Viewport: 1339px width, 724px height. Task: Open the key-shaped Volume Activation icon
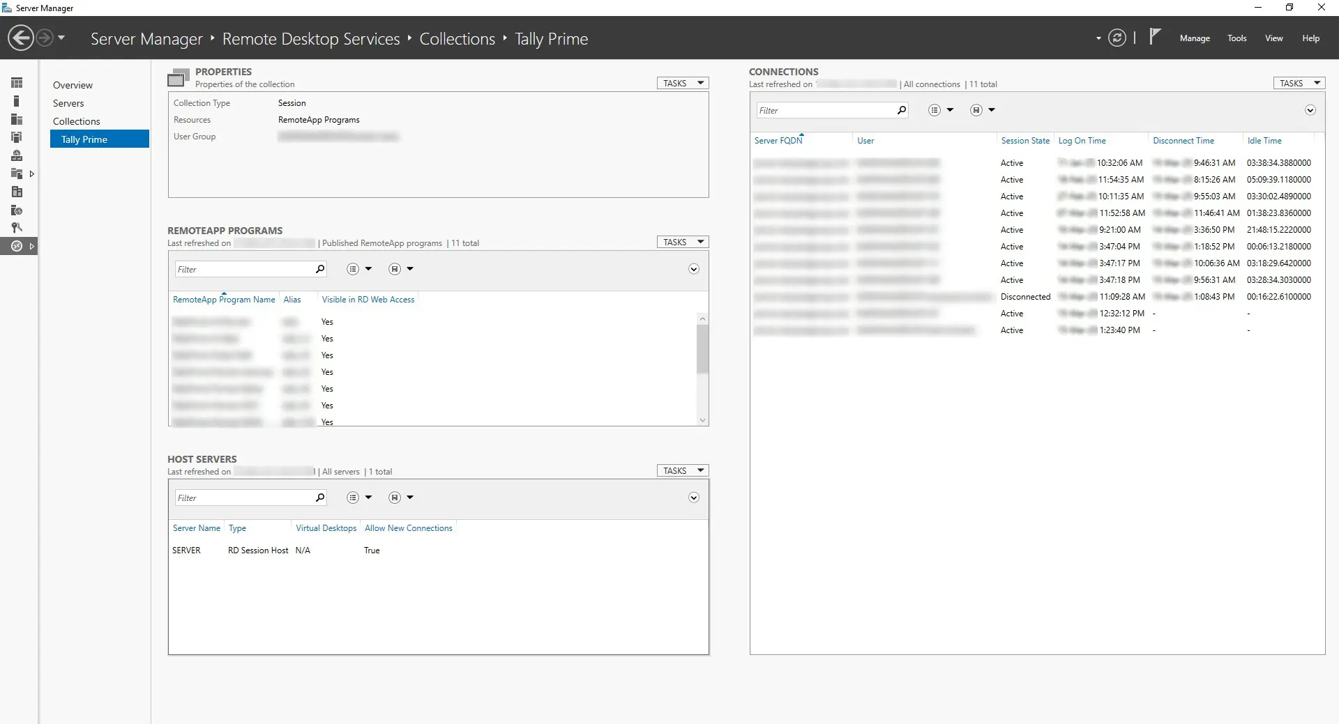17,228
